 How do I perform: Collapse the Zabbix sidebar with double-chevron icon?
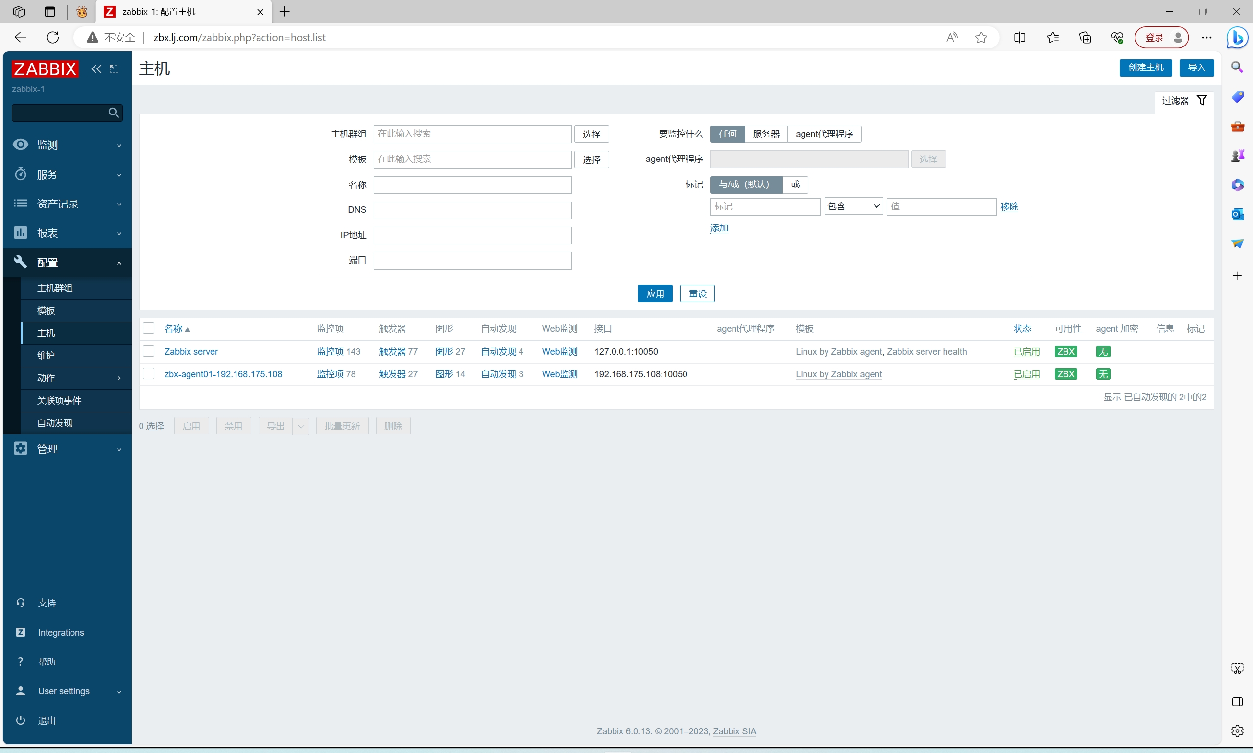96,69
